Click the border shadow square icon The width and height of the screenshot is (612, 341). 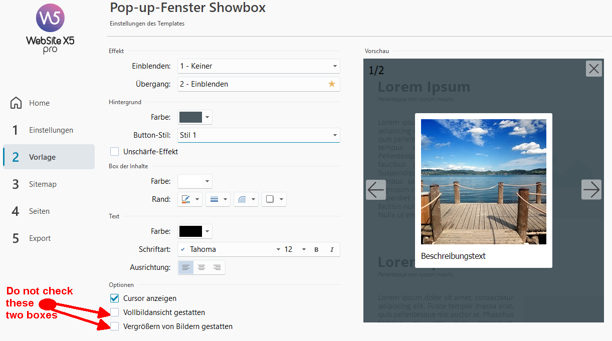270,199
